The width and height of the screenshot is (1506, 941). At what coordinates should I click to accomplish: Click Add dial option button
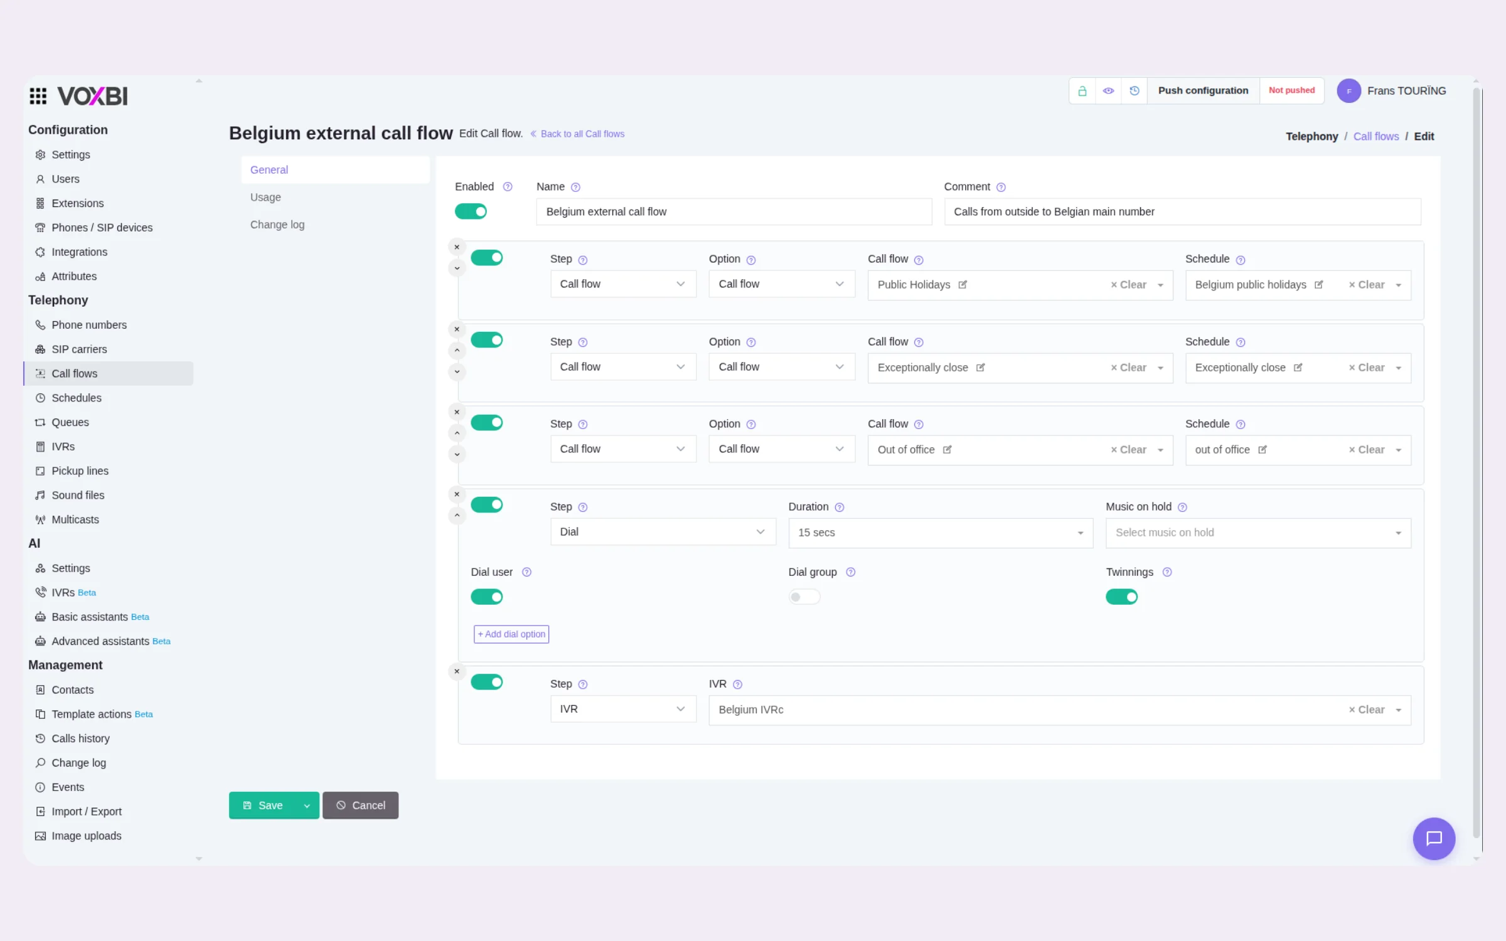[511, 634]
